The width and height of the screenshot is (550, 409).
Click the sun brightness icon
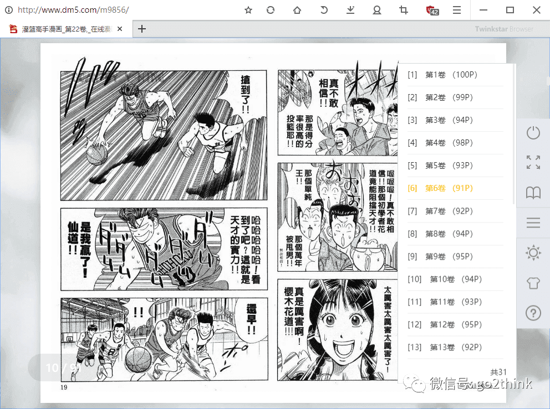point(533,252)
